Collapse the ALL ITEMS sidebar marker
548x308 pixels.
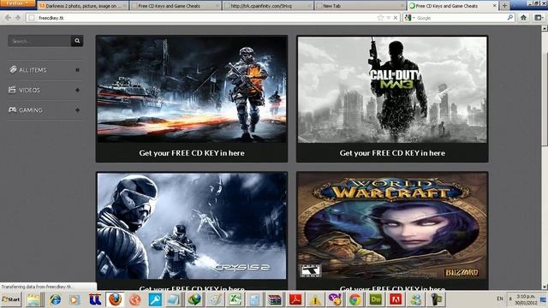[x=77, y=70]
